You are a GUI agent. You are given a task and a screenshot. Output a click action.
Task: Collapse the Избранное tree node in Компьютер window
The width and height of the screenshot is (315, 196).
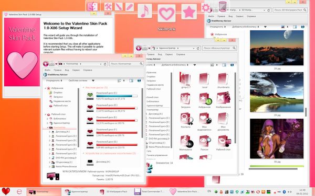[x=46, y=88]
